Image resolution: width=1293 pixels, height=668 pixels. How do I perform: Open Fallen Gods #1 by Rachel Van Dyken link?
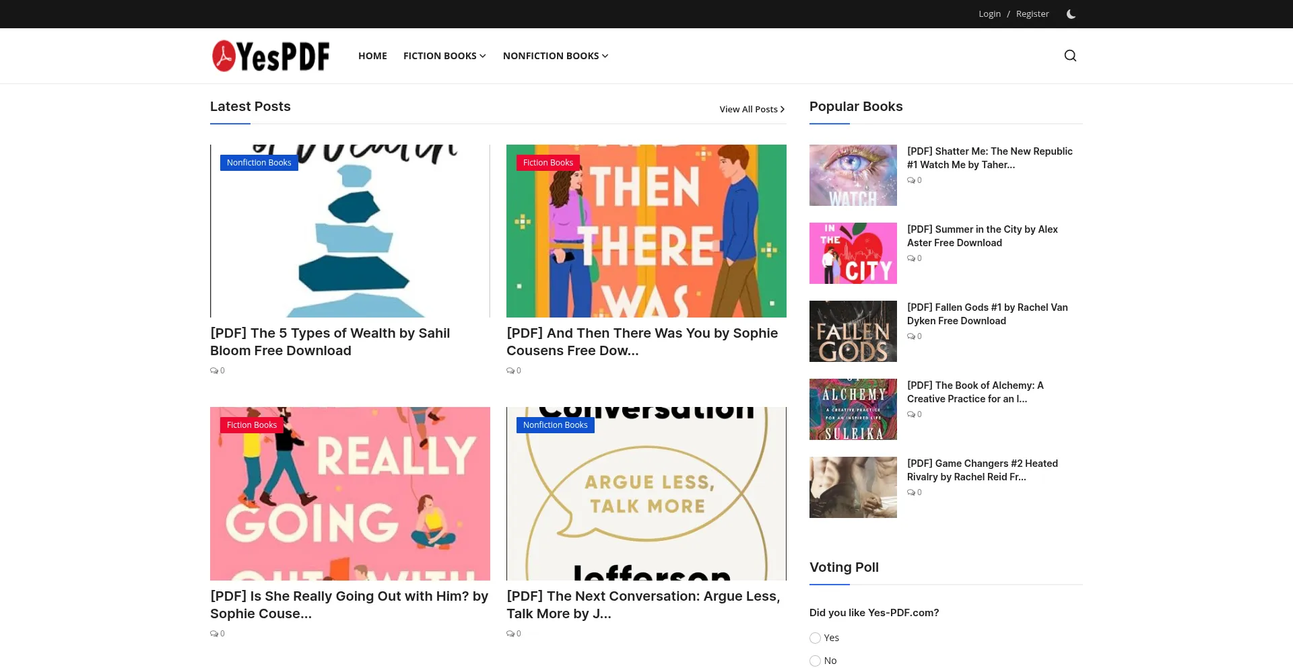[987, 314]
